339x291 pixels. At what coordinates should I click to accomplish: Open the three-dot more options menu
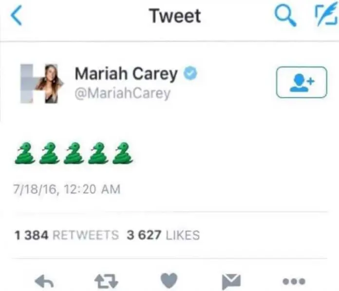point(294,281)
